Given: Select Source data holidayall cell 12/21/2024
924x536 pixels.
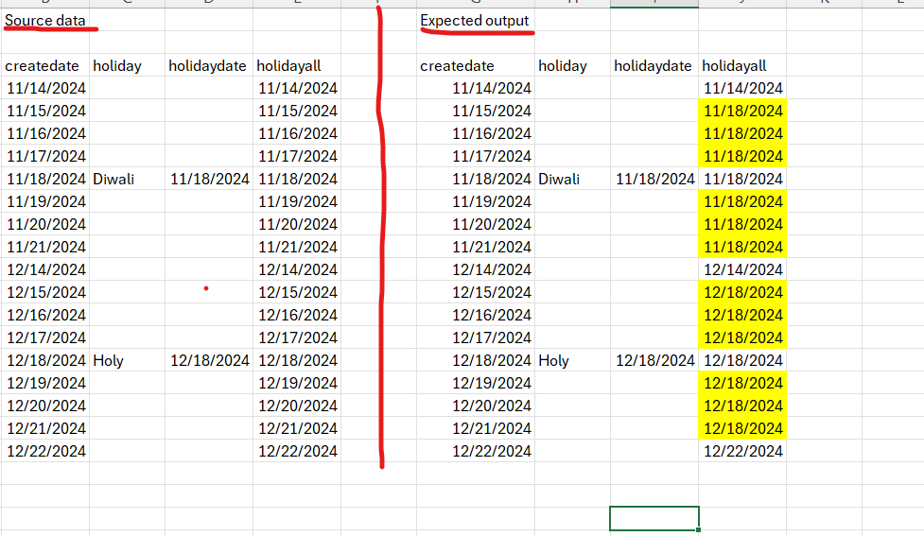Looking at the screenshot, I should 297,428.
